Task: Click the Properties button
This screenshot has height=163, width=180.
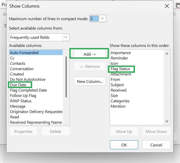Action: [x=23, y=131]
